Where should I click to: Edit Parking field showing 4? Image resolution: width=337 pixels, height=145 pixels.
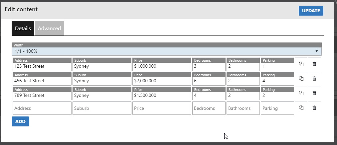[x=277, y=81]
